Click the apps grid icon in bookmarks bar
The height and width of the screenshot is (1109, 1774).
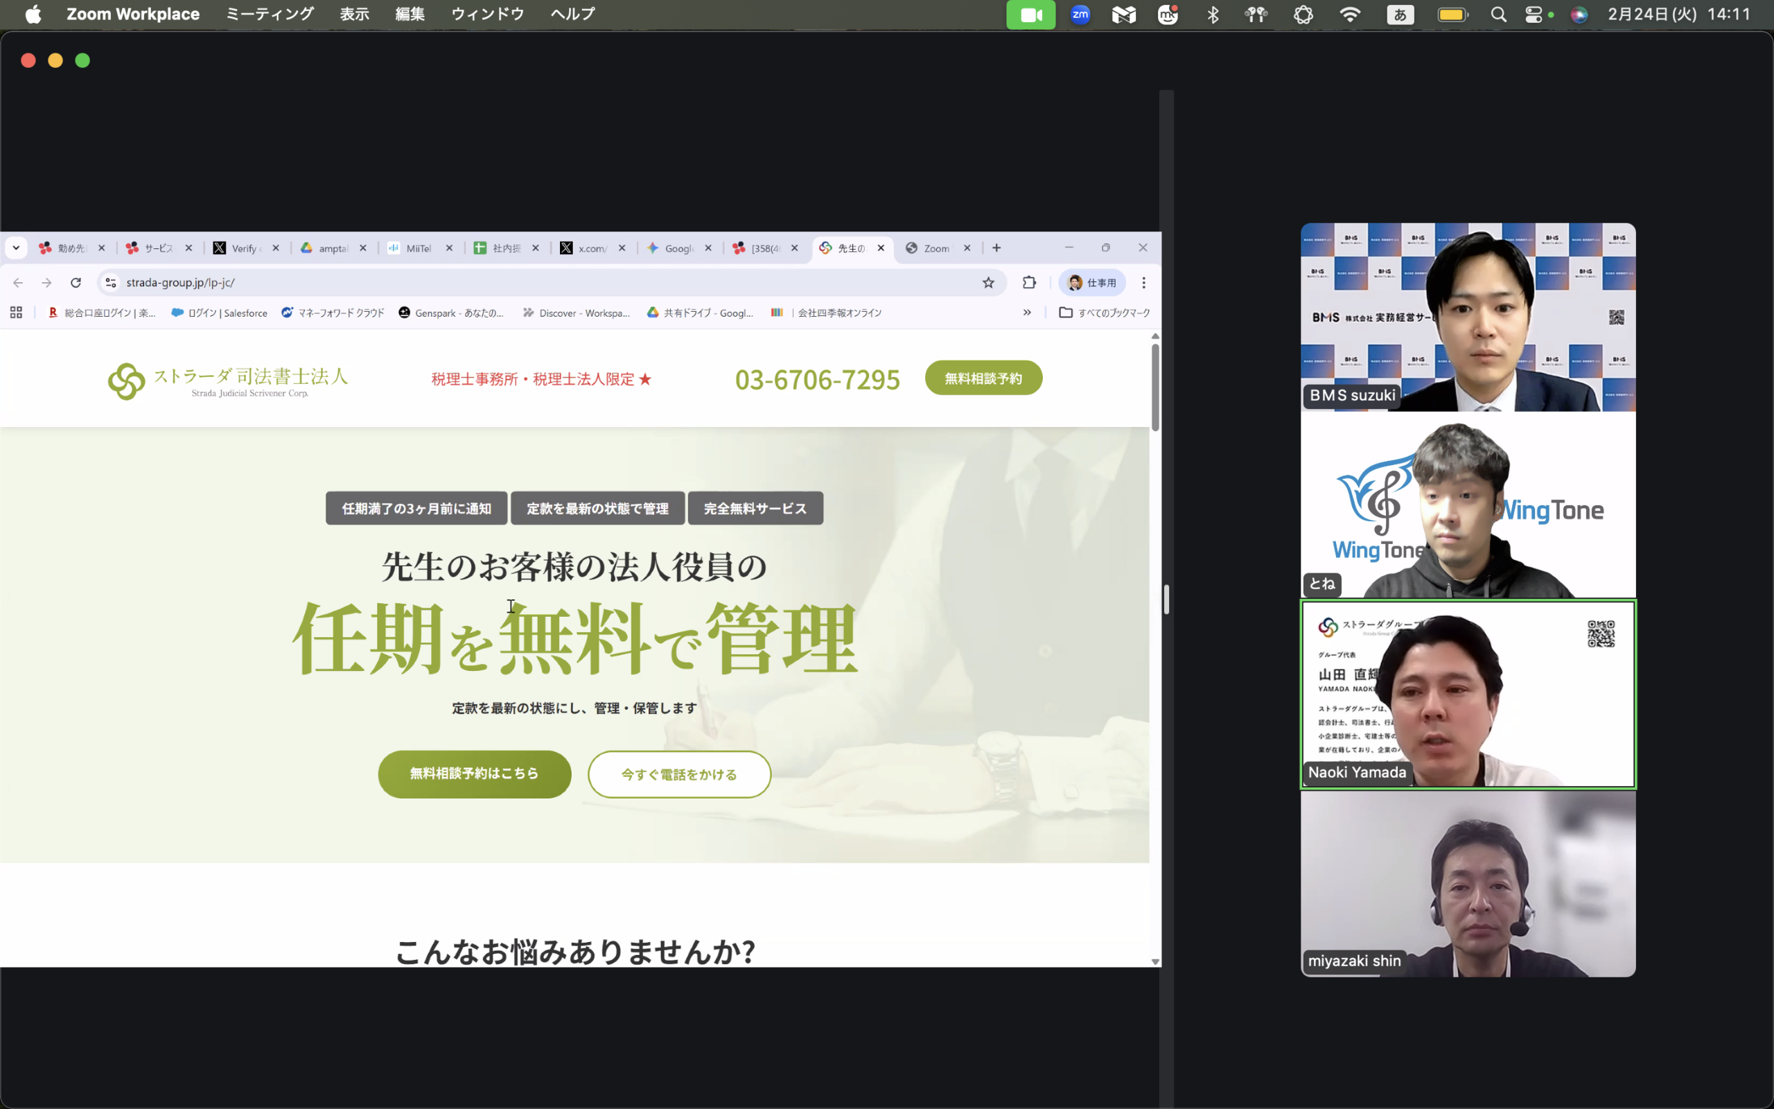(16, 313)
